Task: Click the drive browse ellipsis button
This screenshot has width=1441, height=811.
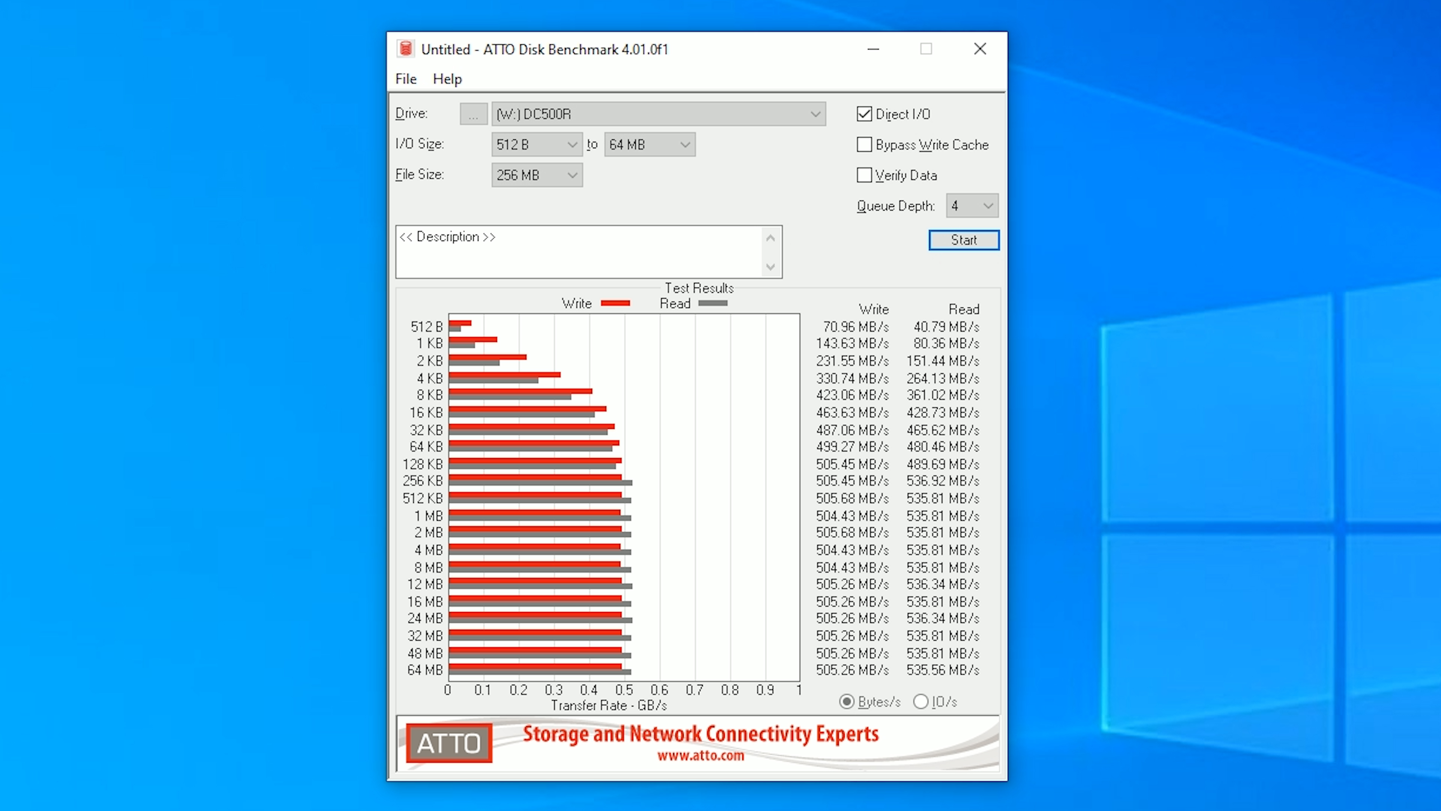Action: 473,114
